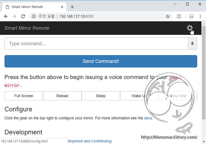Reload the page with the refresh icon

23,16
